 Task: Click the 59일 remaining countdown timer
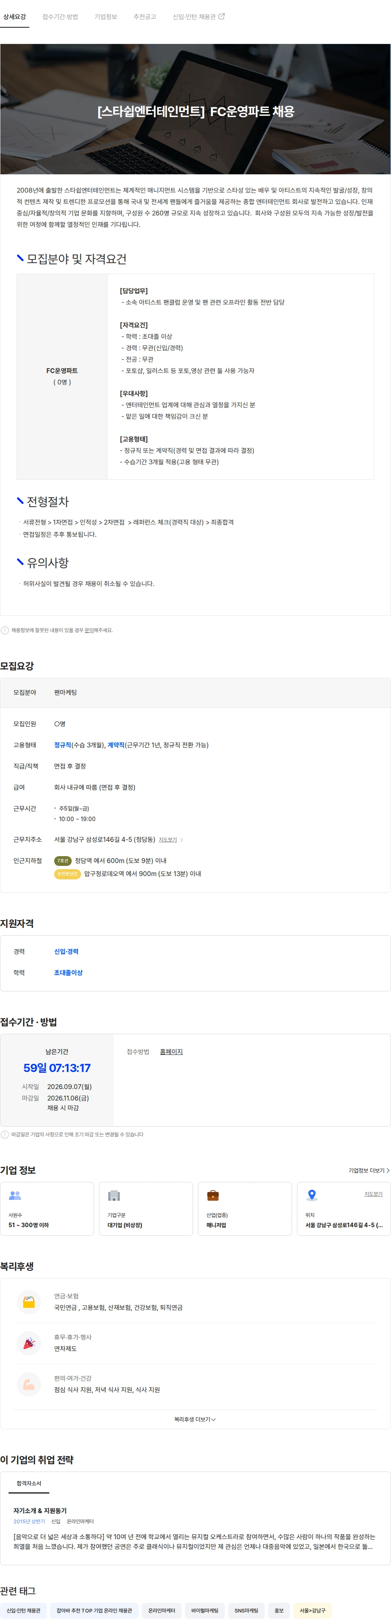tap(57, 1068)
